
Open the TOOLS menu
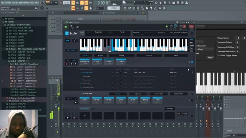[x=32, y=3]
